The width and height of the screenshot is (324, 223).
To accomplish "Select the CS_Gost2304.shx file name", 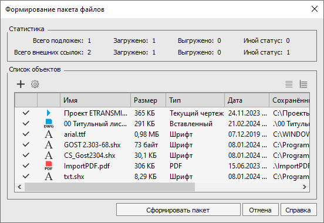I will [x=90, y=156].
